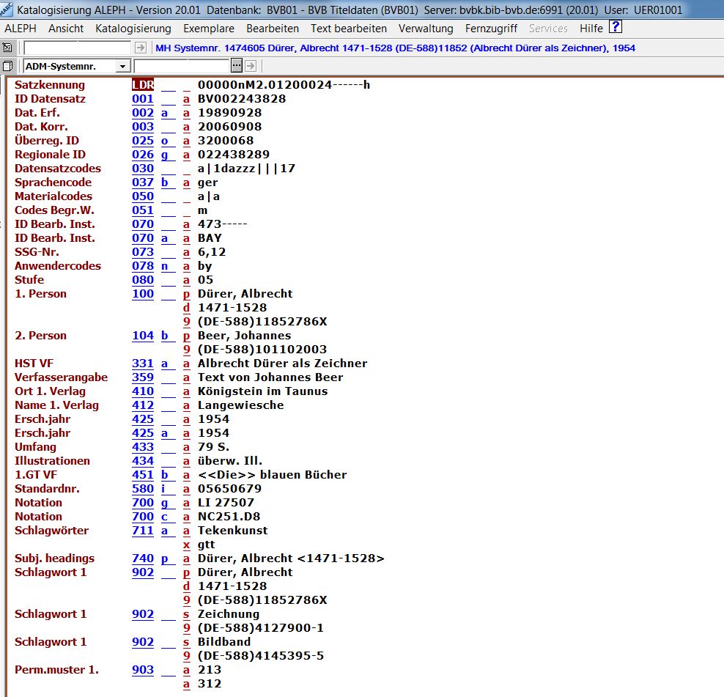The width and height of the screenshot is (724, 697).
Task: Open help via the question mark icon
Action: [616, 28]
